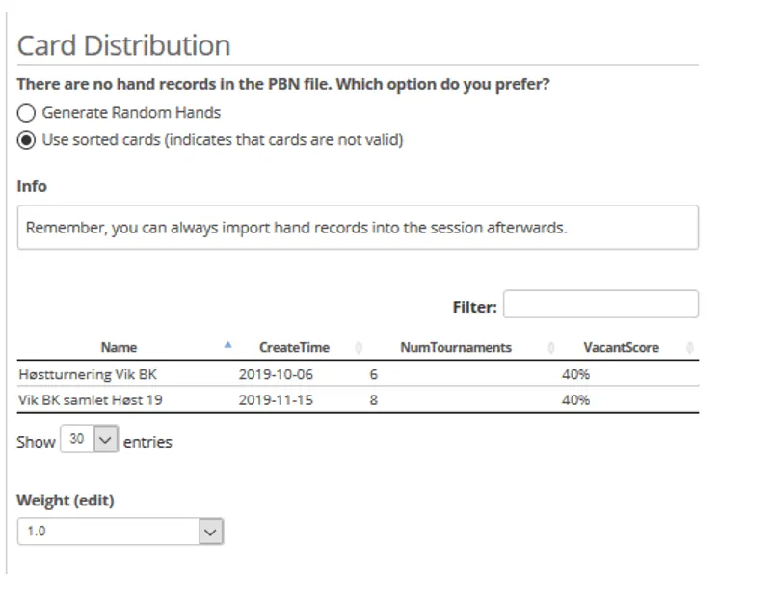Click the Info reminder text box
The height and width of the screenshot is (601, 773).
coord(358,229)
